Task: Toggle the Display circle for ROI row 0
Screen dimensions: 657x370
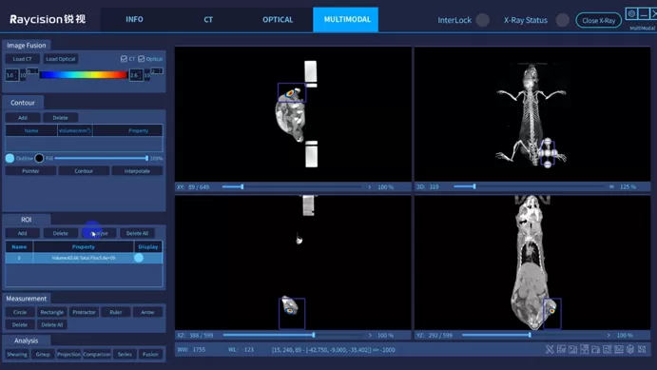Action: click(x=139, y=258)
